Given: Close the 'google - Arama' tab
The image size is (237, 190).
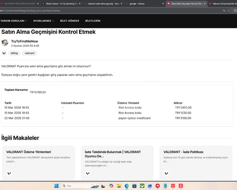Looking at the screenshot, I should tap(163, 4).
